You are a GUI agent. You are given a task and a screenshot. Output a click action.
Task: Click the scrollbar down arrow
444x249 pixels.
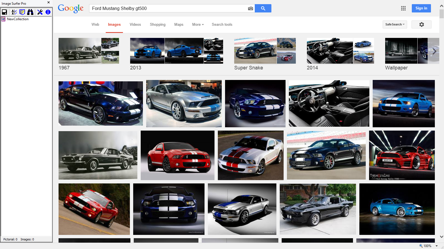tap(442, 237)
